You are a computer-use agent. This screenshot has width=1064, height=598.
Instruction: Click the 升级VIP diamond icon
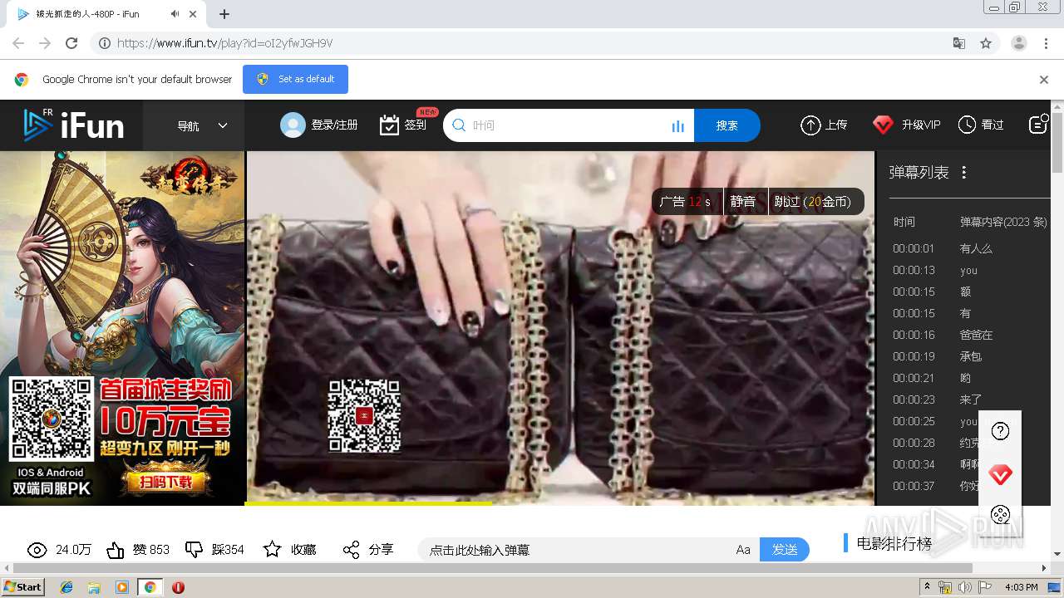click(883, 125)
